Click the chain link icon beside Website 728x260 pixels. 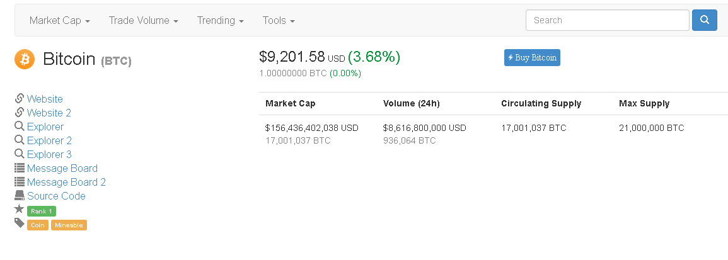pyautogui.click(x=20, y=99)
